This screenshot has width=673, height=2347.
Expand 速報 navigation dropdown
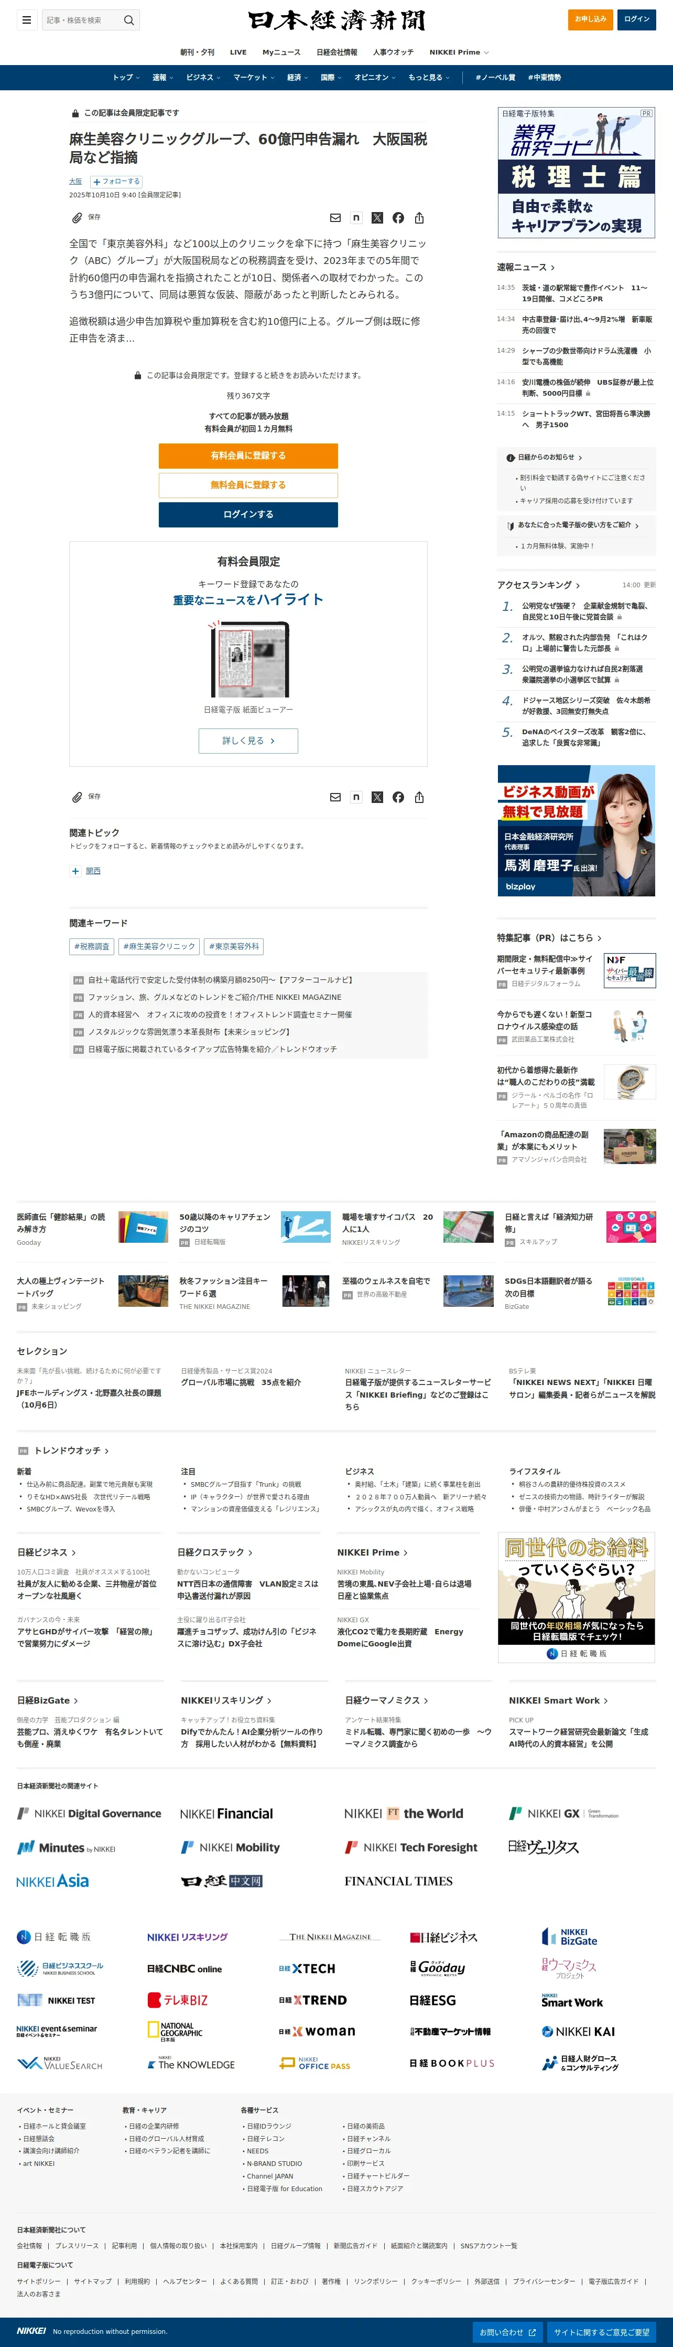pos(162,78)
